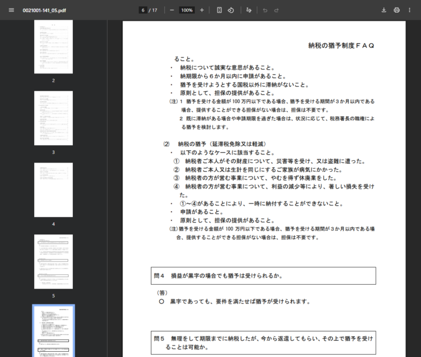The width and height of the screenshot is (421, 357).
Task: Open the more actions three-dot menu
Action: click(x=409, y=10)
